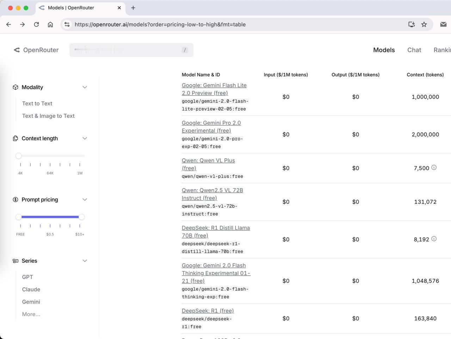Click the context length slider handle

[19, 156]
